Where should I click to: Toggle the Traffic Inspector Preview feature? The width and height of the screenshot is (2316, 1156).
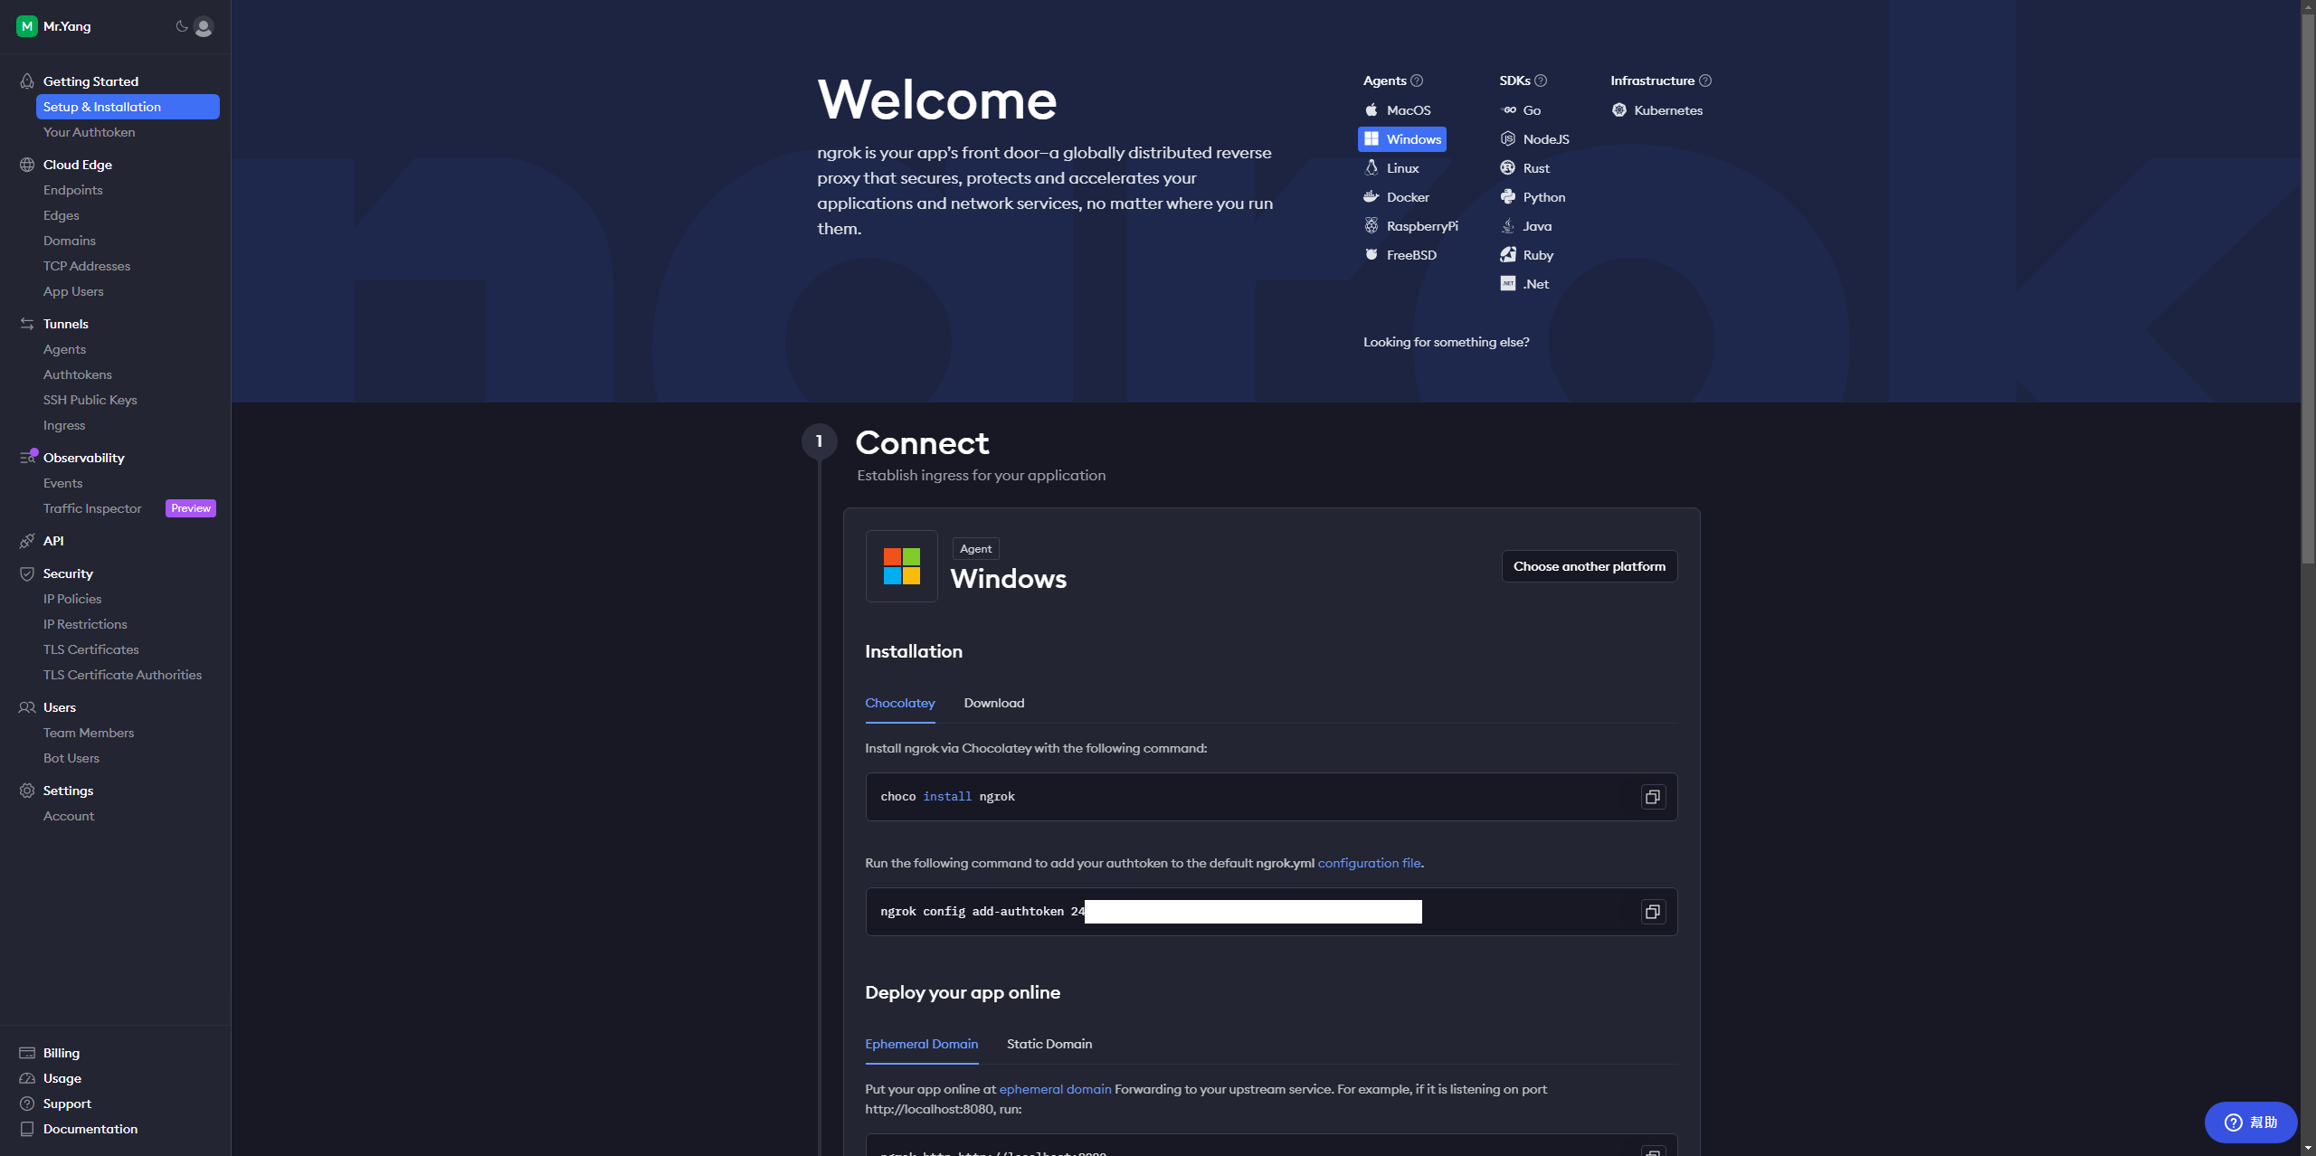coord(189,507)
